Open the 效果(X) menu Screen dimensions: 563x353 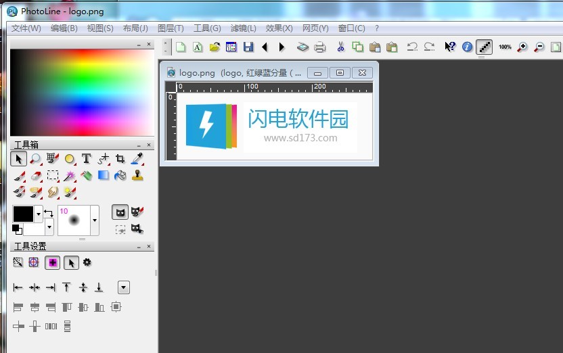[279, 28]
